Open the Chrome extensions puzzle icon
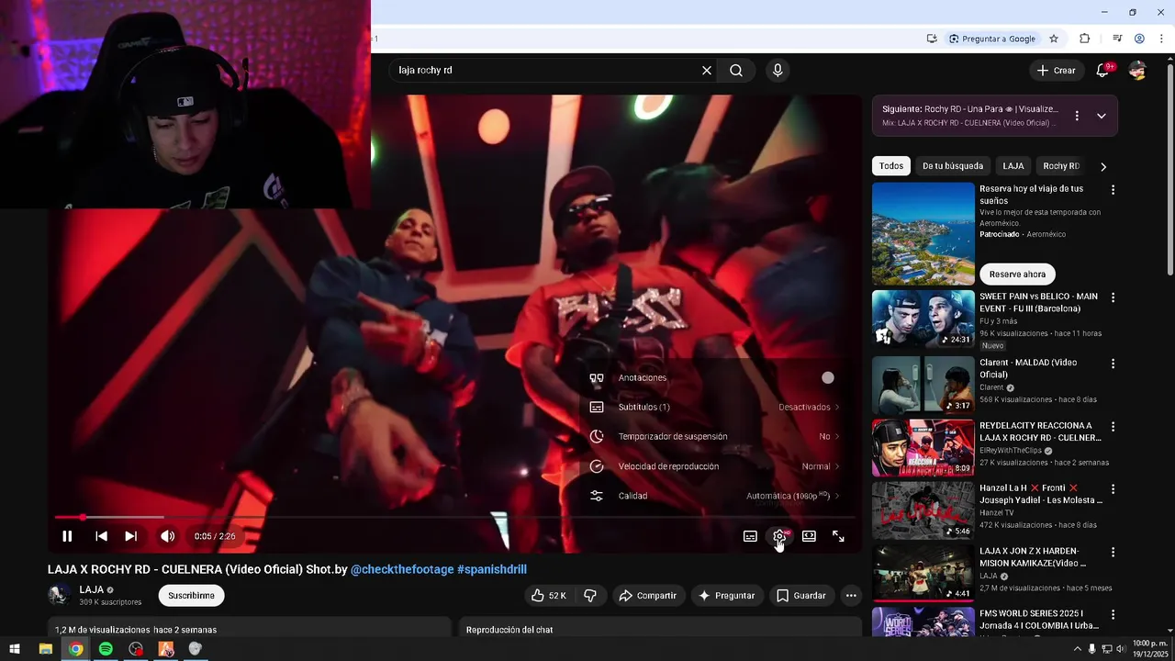Screen dimensions: 1175x661 [1085, 39]
